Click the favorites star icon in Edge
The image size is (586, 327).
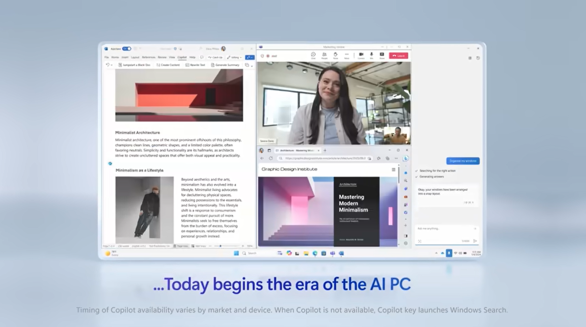click(x=379, y=158)
